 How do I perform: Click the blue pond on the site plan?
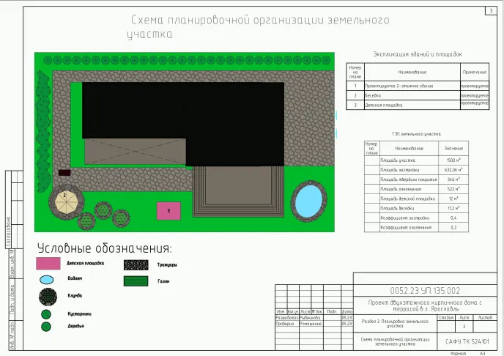pos(308,201)
